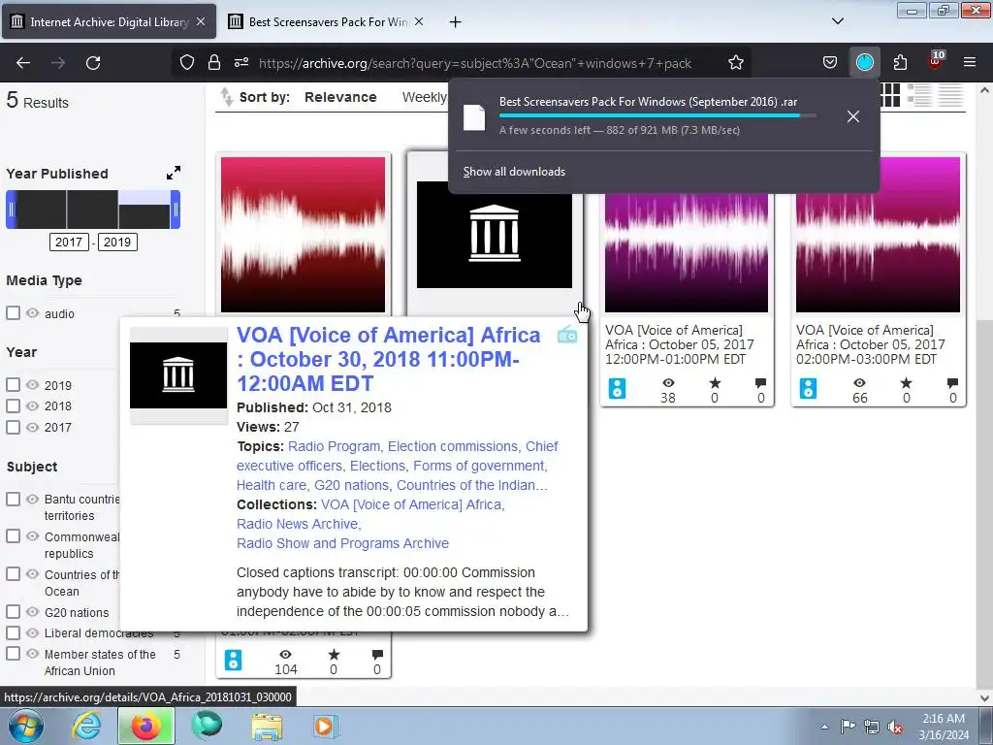Cancel the Best Screensavers Pack download
Image resolution: width=993 pixels, height=745 pixels.
click(853, 116)
